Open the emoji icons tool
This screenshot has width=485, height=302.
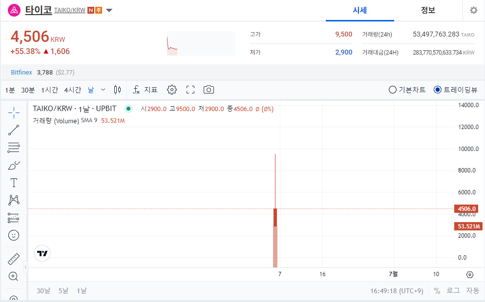tap(14, 235)
